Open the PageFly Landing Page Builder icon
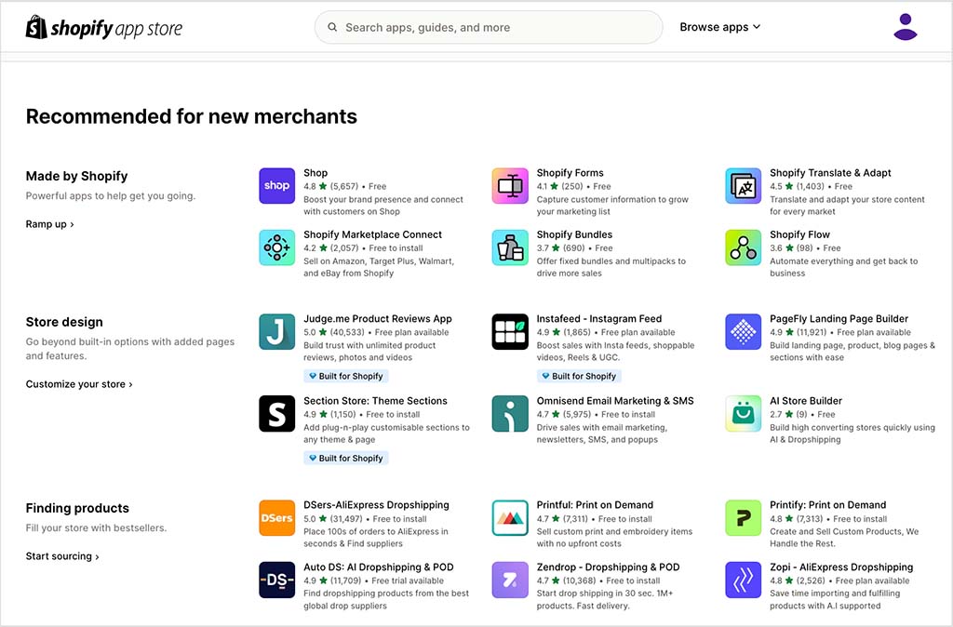 (744, 332)
